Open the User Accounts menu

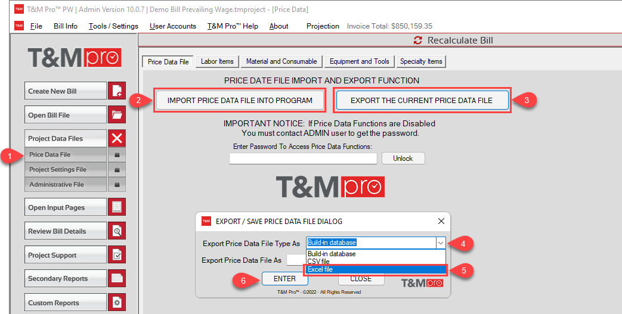(172, 26)
